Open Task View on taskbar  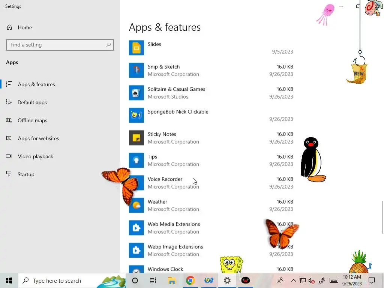153,280
